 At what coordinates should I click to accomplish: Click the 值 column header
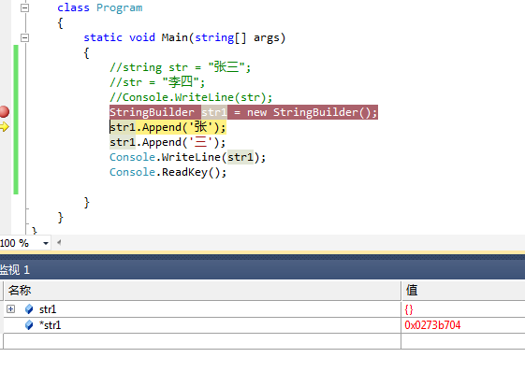tap(463, 290)
